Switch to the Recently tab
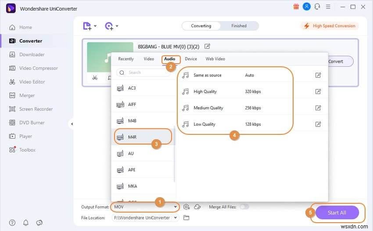373x231 pixels. click(126, 59)
